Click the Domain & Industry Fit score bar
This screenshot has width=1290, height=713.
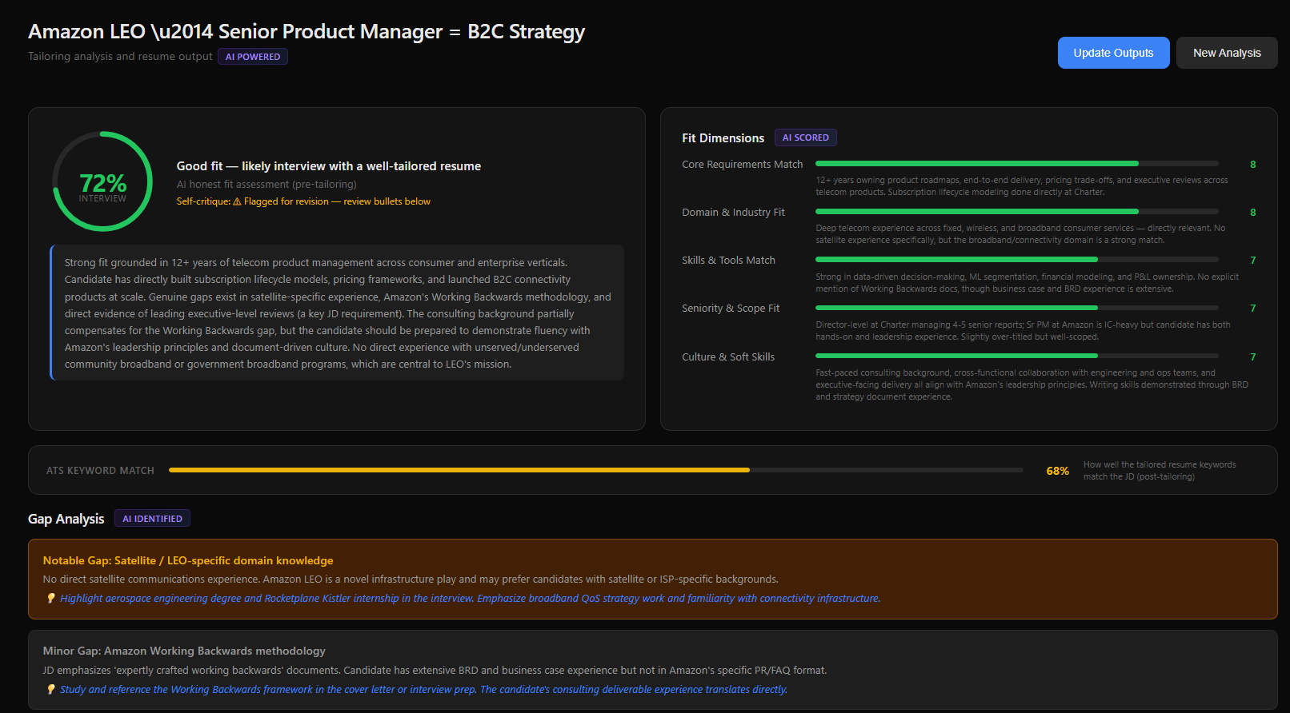[1017, 212]
